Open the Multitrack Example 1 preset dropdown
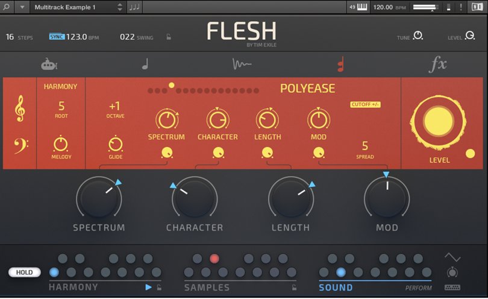This screenshot has width=488, height=299. (x=72, y=7)
